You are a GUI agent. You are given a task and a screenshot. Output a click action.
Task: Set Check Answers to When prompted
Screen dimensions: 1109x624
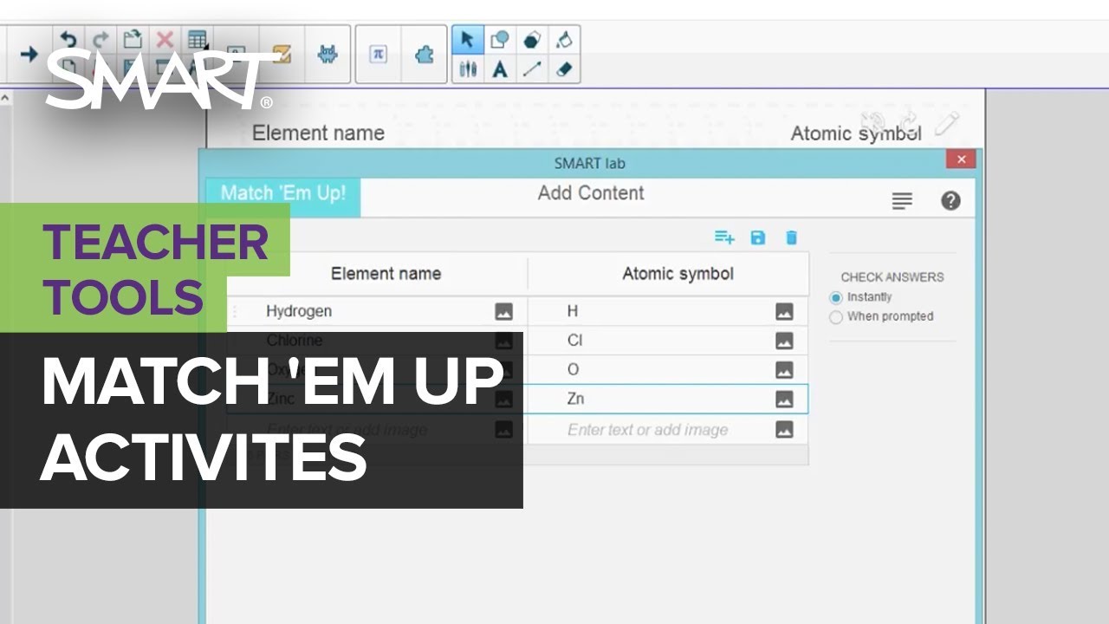point(836,317)
